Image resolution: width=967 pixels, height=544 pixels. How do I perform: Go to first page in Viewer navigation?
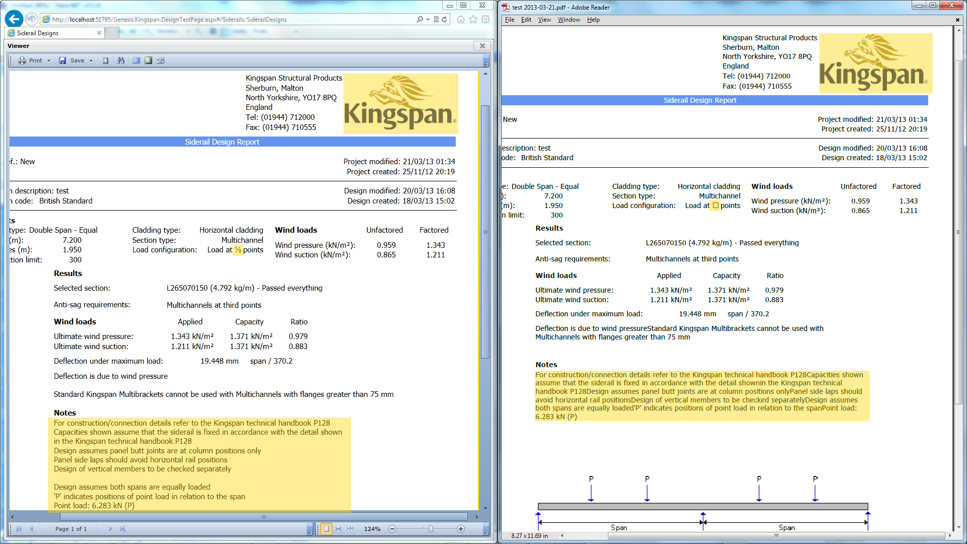19,529
